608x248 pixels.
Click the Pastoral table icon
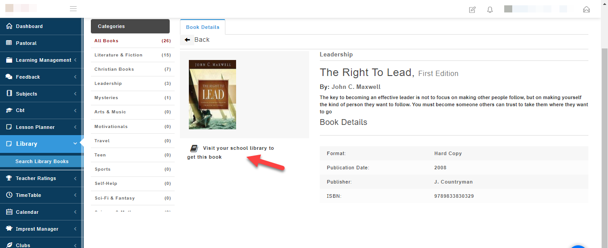(x=9, y=43)
